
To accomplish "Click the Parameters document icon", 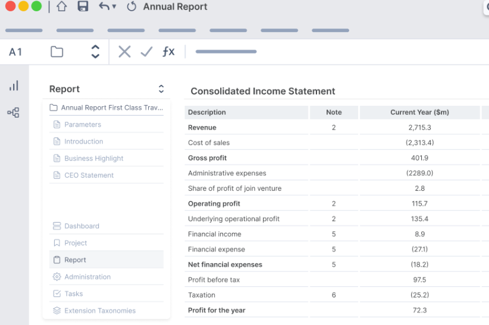I will point(57,125).
